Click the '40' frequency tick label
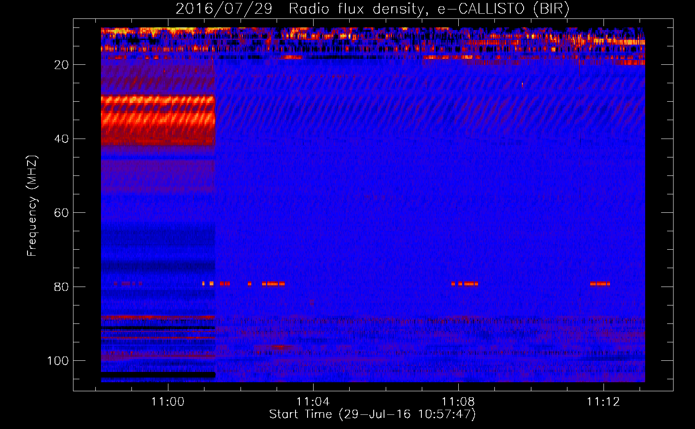 tap(61, 139)
